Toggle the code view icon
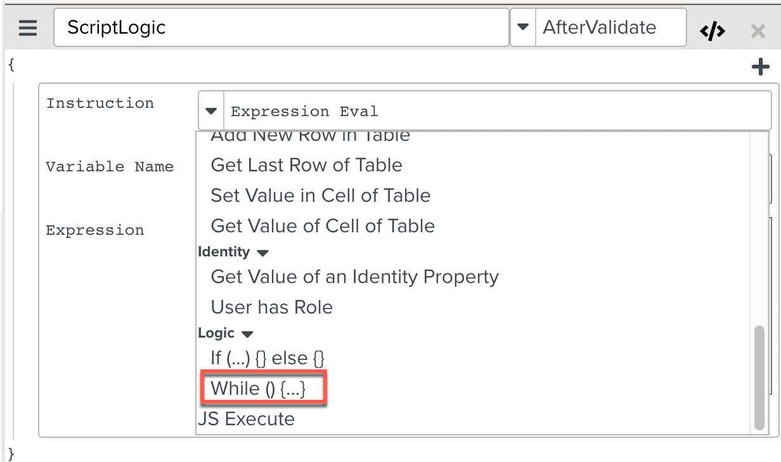This screenshot has width=781, height=462. pyautogui.click(x=713, y=30)
